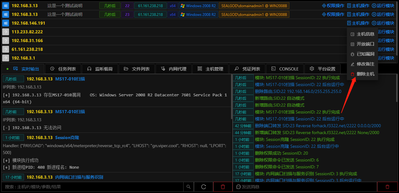Screen dimensions: 399x193
Task: Click the unknown-OS icon for 113.233.82.222
Action: (5, 32)
